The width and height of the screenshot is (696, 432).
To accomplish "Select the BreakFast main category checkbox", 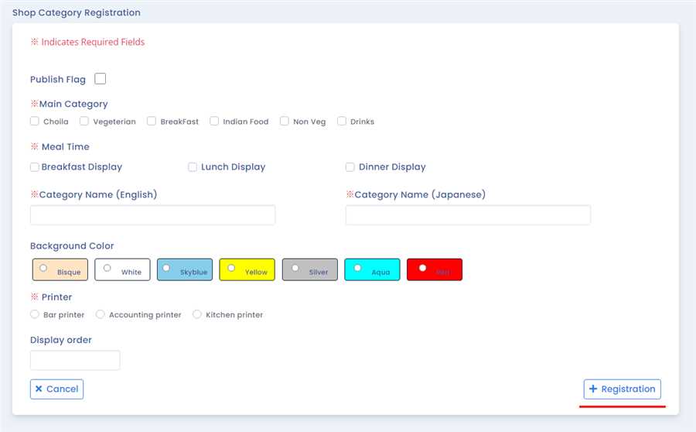I will (x=152, y=122).
